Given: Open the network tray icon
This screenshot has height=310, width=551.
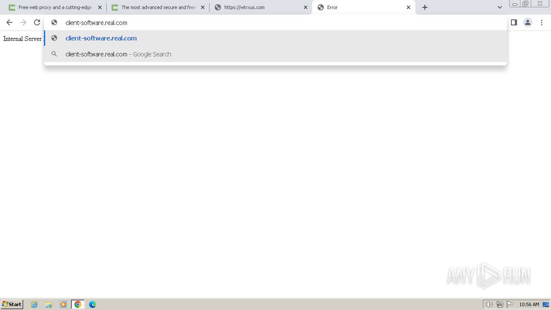Looking at the screenshot, I should 500,304.
